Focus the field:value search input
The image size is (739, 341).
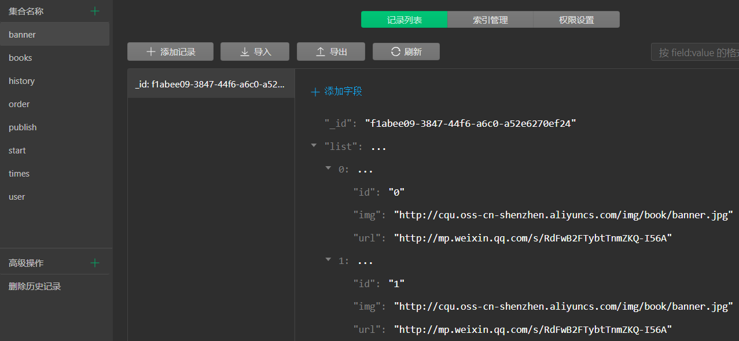(695, 53)
